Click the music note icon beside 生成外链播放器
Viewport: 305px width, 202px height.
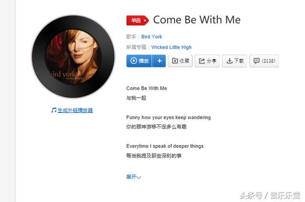54,110
